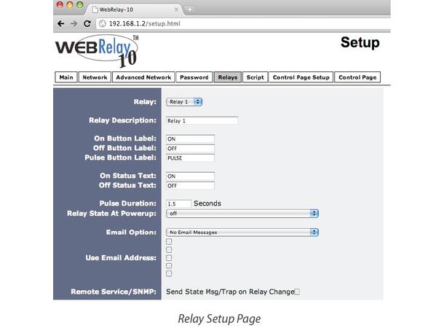Edit the Pulse Button Label field
The image size is (444, 328).
pos(190,158)
